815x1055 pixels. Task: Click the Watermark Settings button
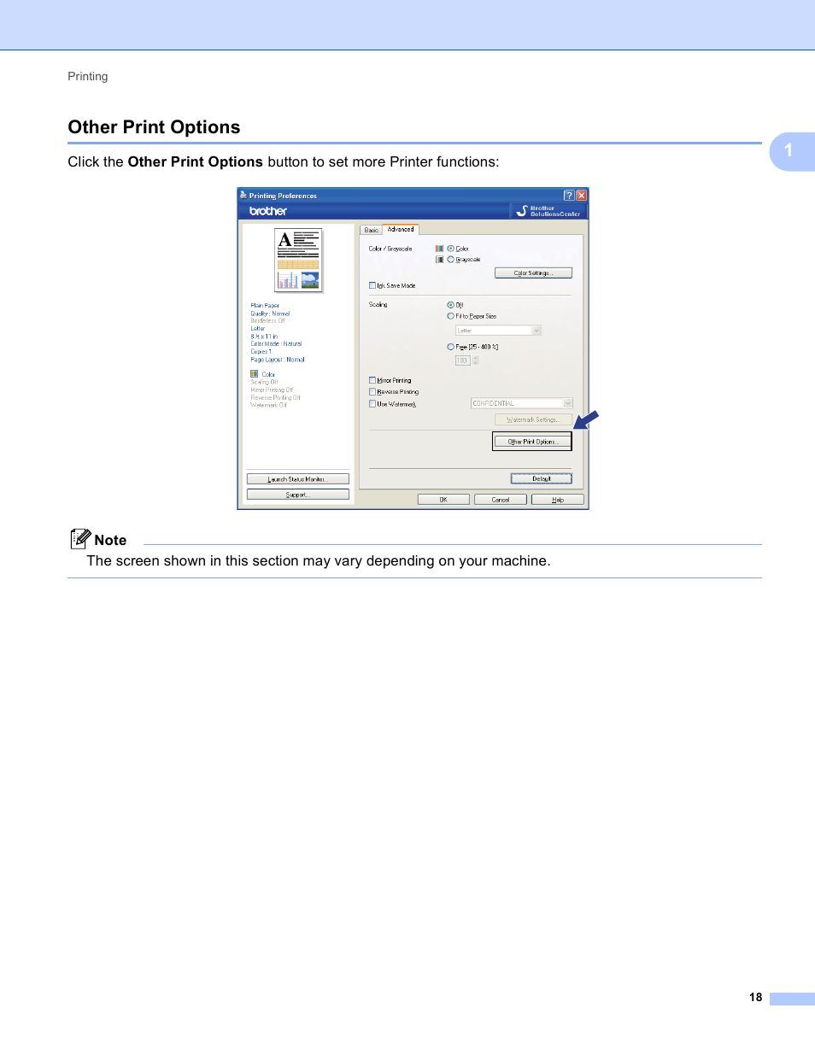(533, 419)
